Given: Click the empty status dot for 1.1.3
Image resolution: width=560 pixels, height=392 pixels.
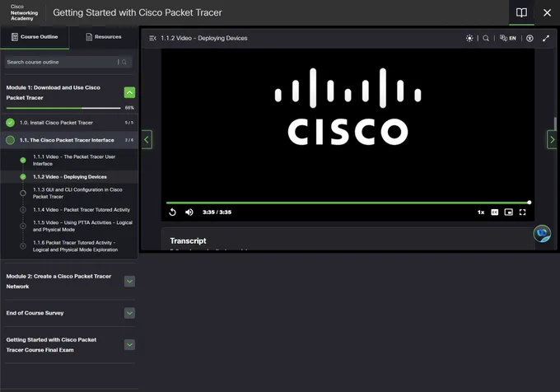Looking at the screenshot, I should [23, 194].
